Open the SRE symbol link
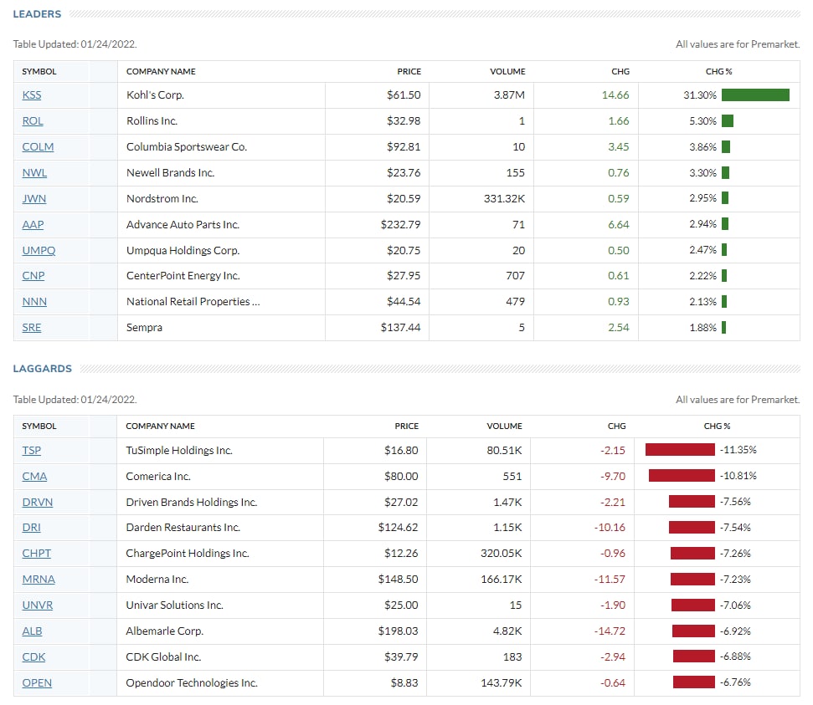The height and width of the screenshot is (705, 813). (32, 328)
